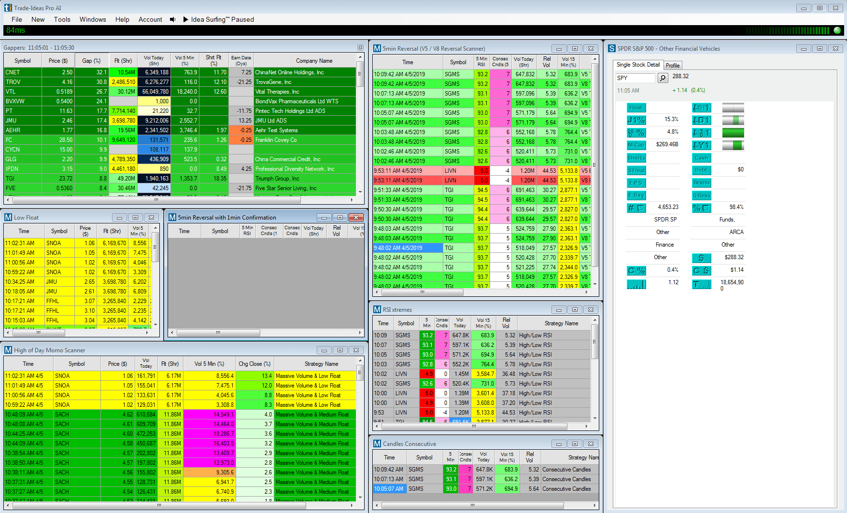The width and height of the screenshot is (847, 513).
Task: Click the green connection status indicator
Action: tap(837, 30)
